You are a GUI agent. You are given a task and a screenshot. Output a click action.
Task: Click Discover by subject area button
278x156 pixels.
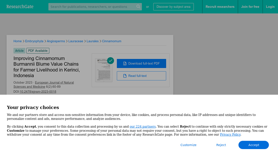click(173, 7)
